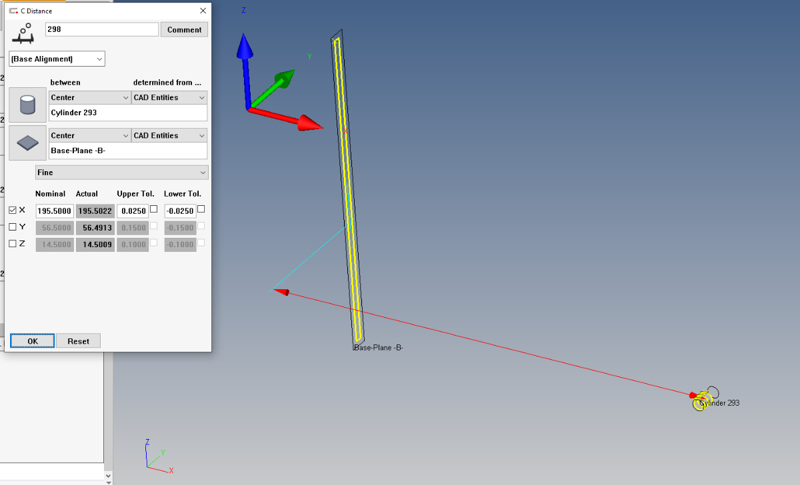This screenshot has width=800, height=485.
Task: Enable the Z axis checkbox
Action: point(13,244)
